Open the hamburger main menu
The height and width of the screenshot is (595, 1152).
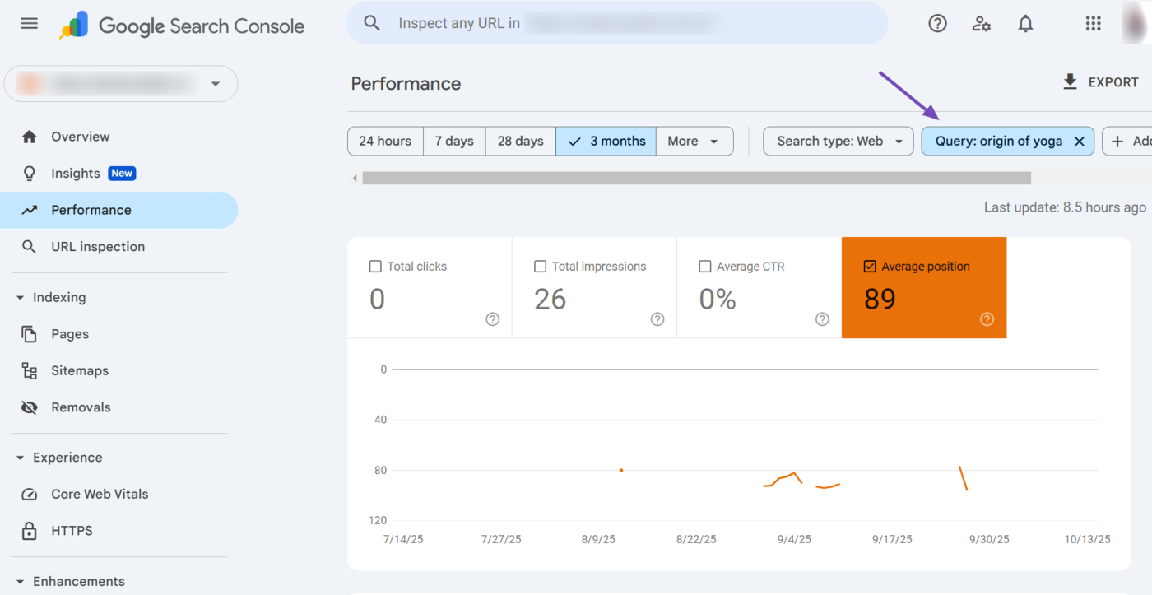[x=30, y=24]
